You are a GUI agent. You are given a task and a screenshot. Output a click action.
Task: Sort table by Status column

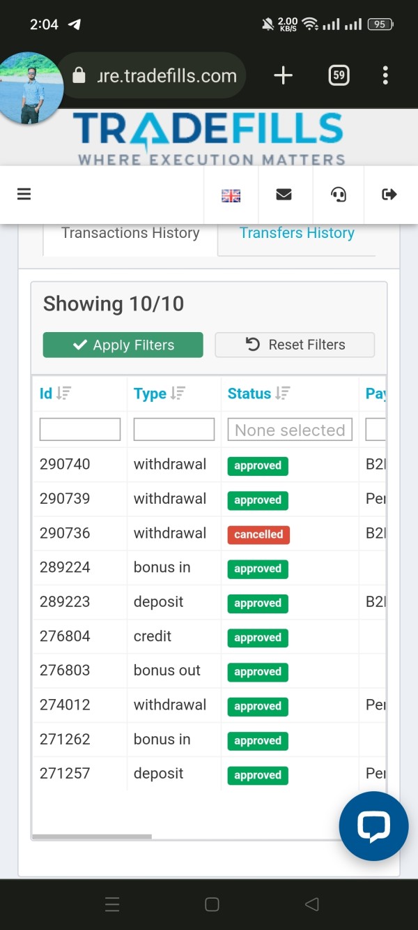click(258, 393)
